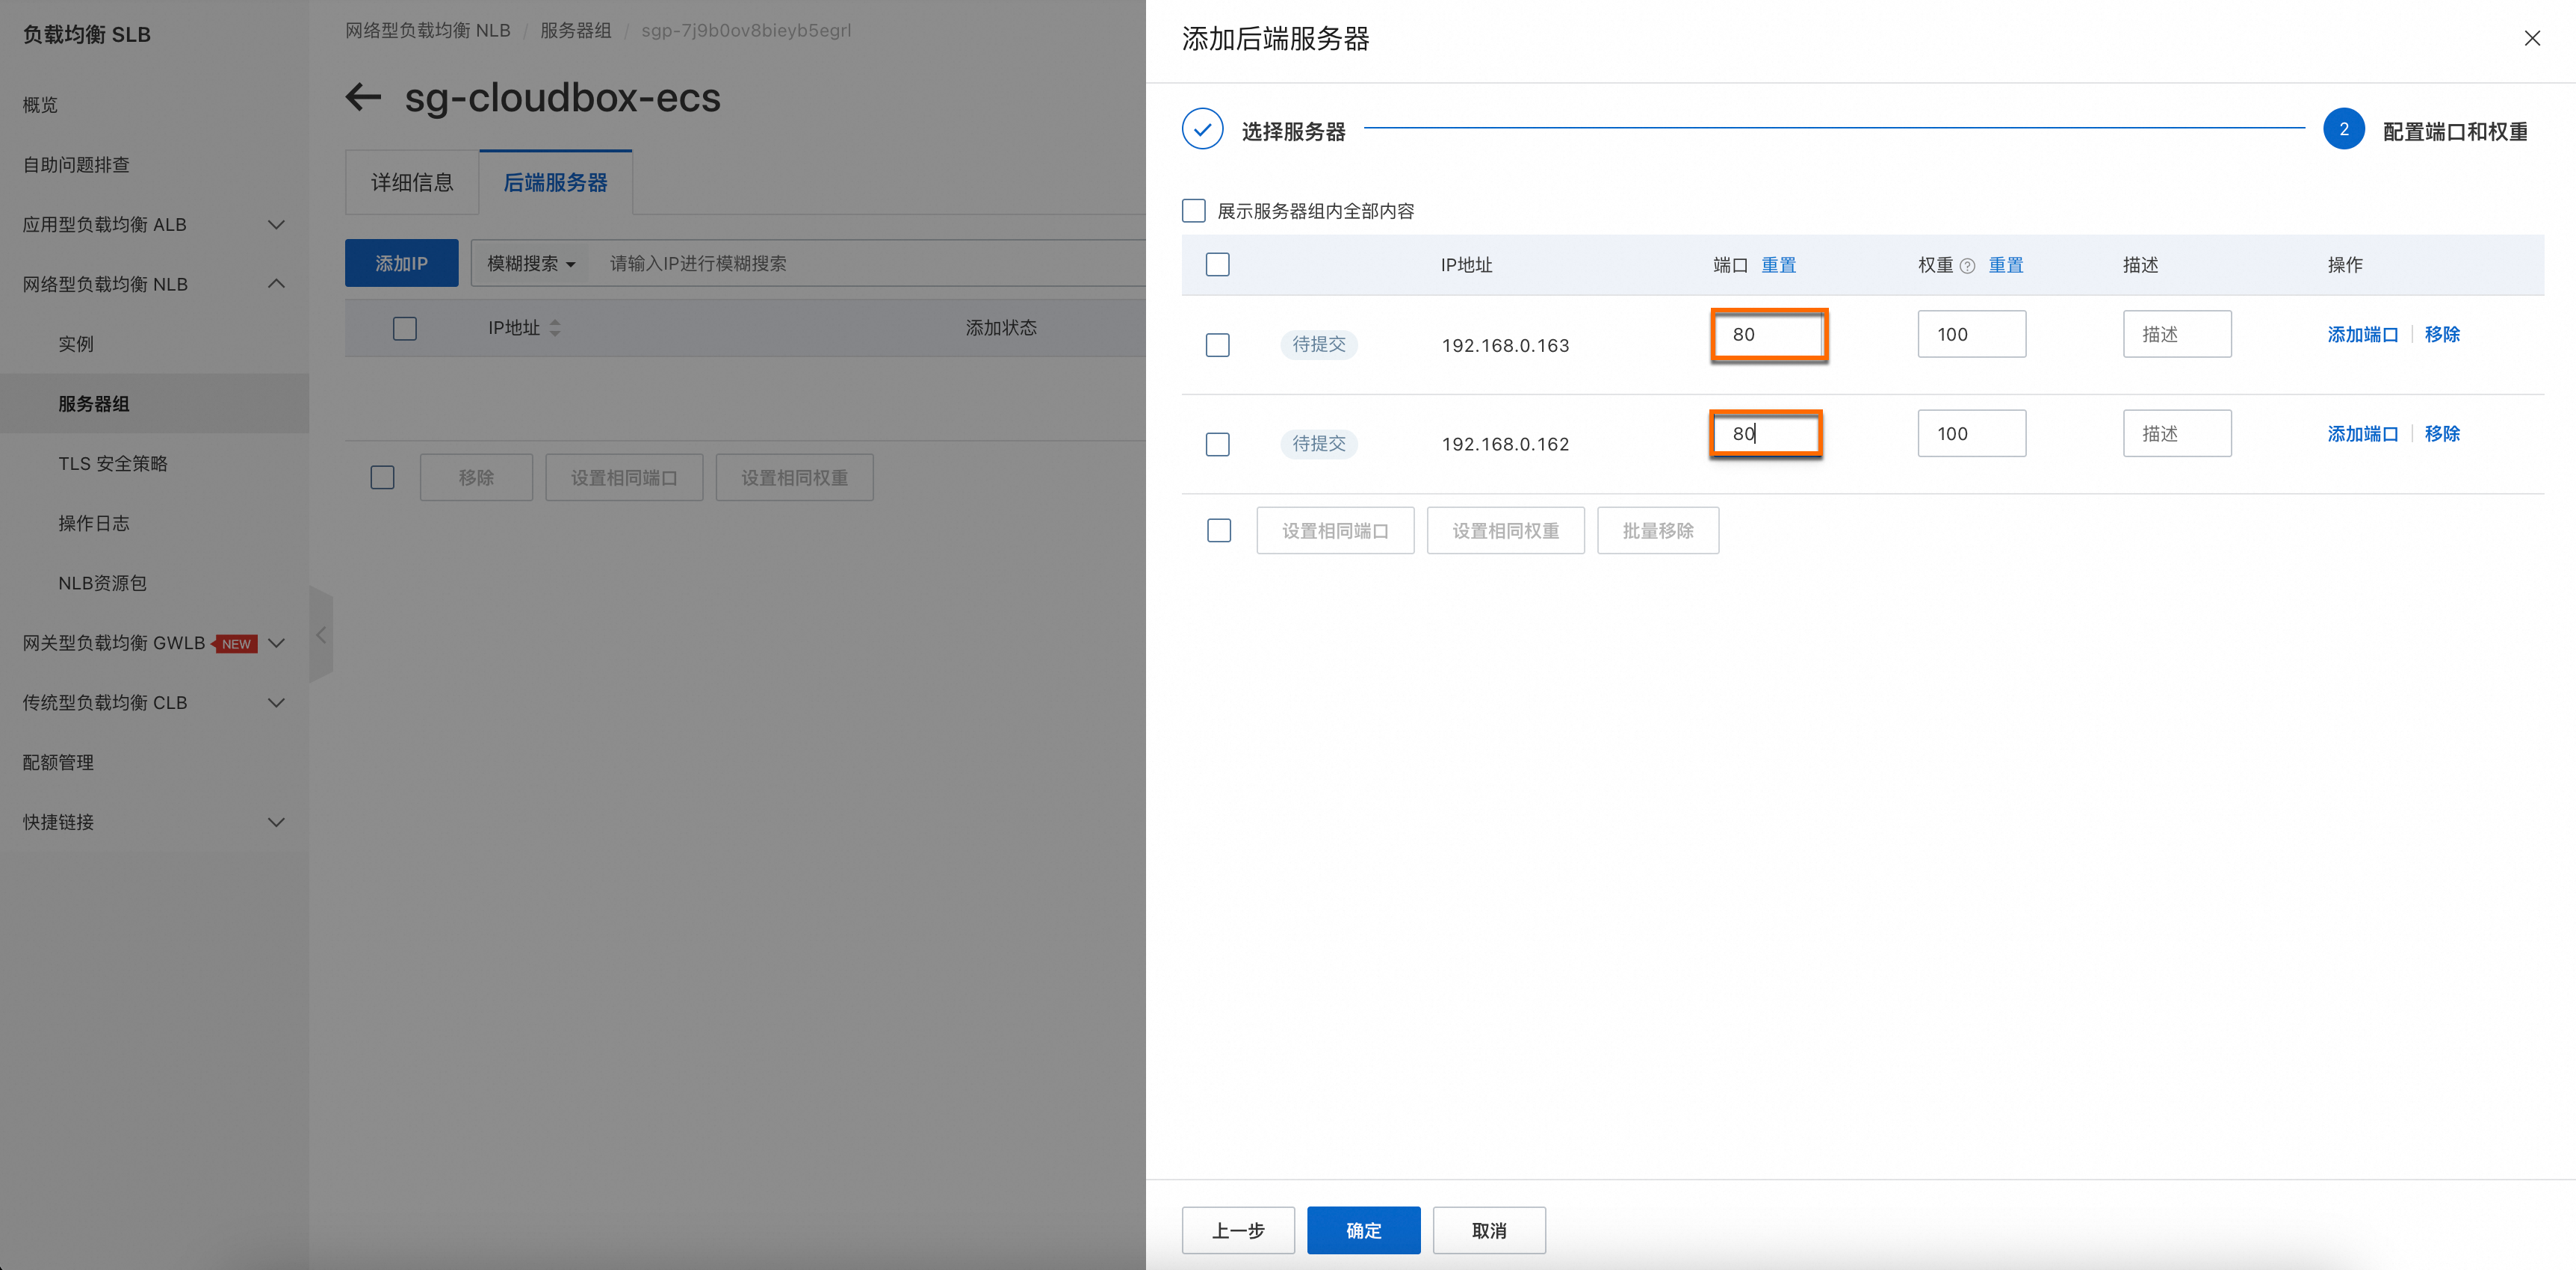
Task: Click 批量移除 button
Action: pyautogui.click(x=1658, y=530)
